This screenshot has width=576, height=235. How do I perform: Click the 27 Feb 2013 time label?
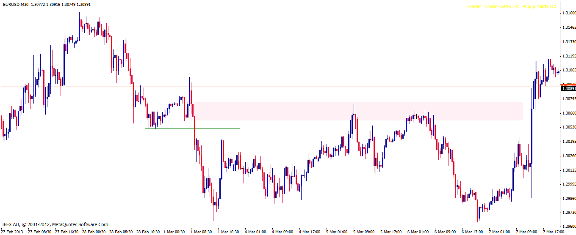pos(12,232)
